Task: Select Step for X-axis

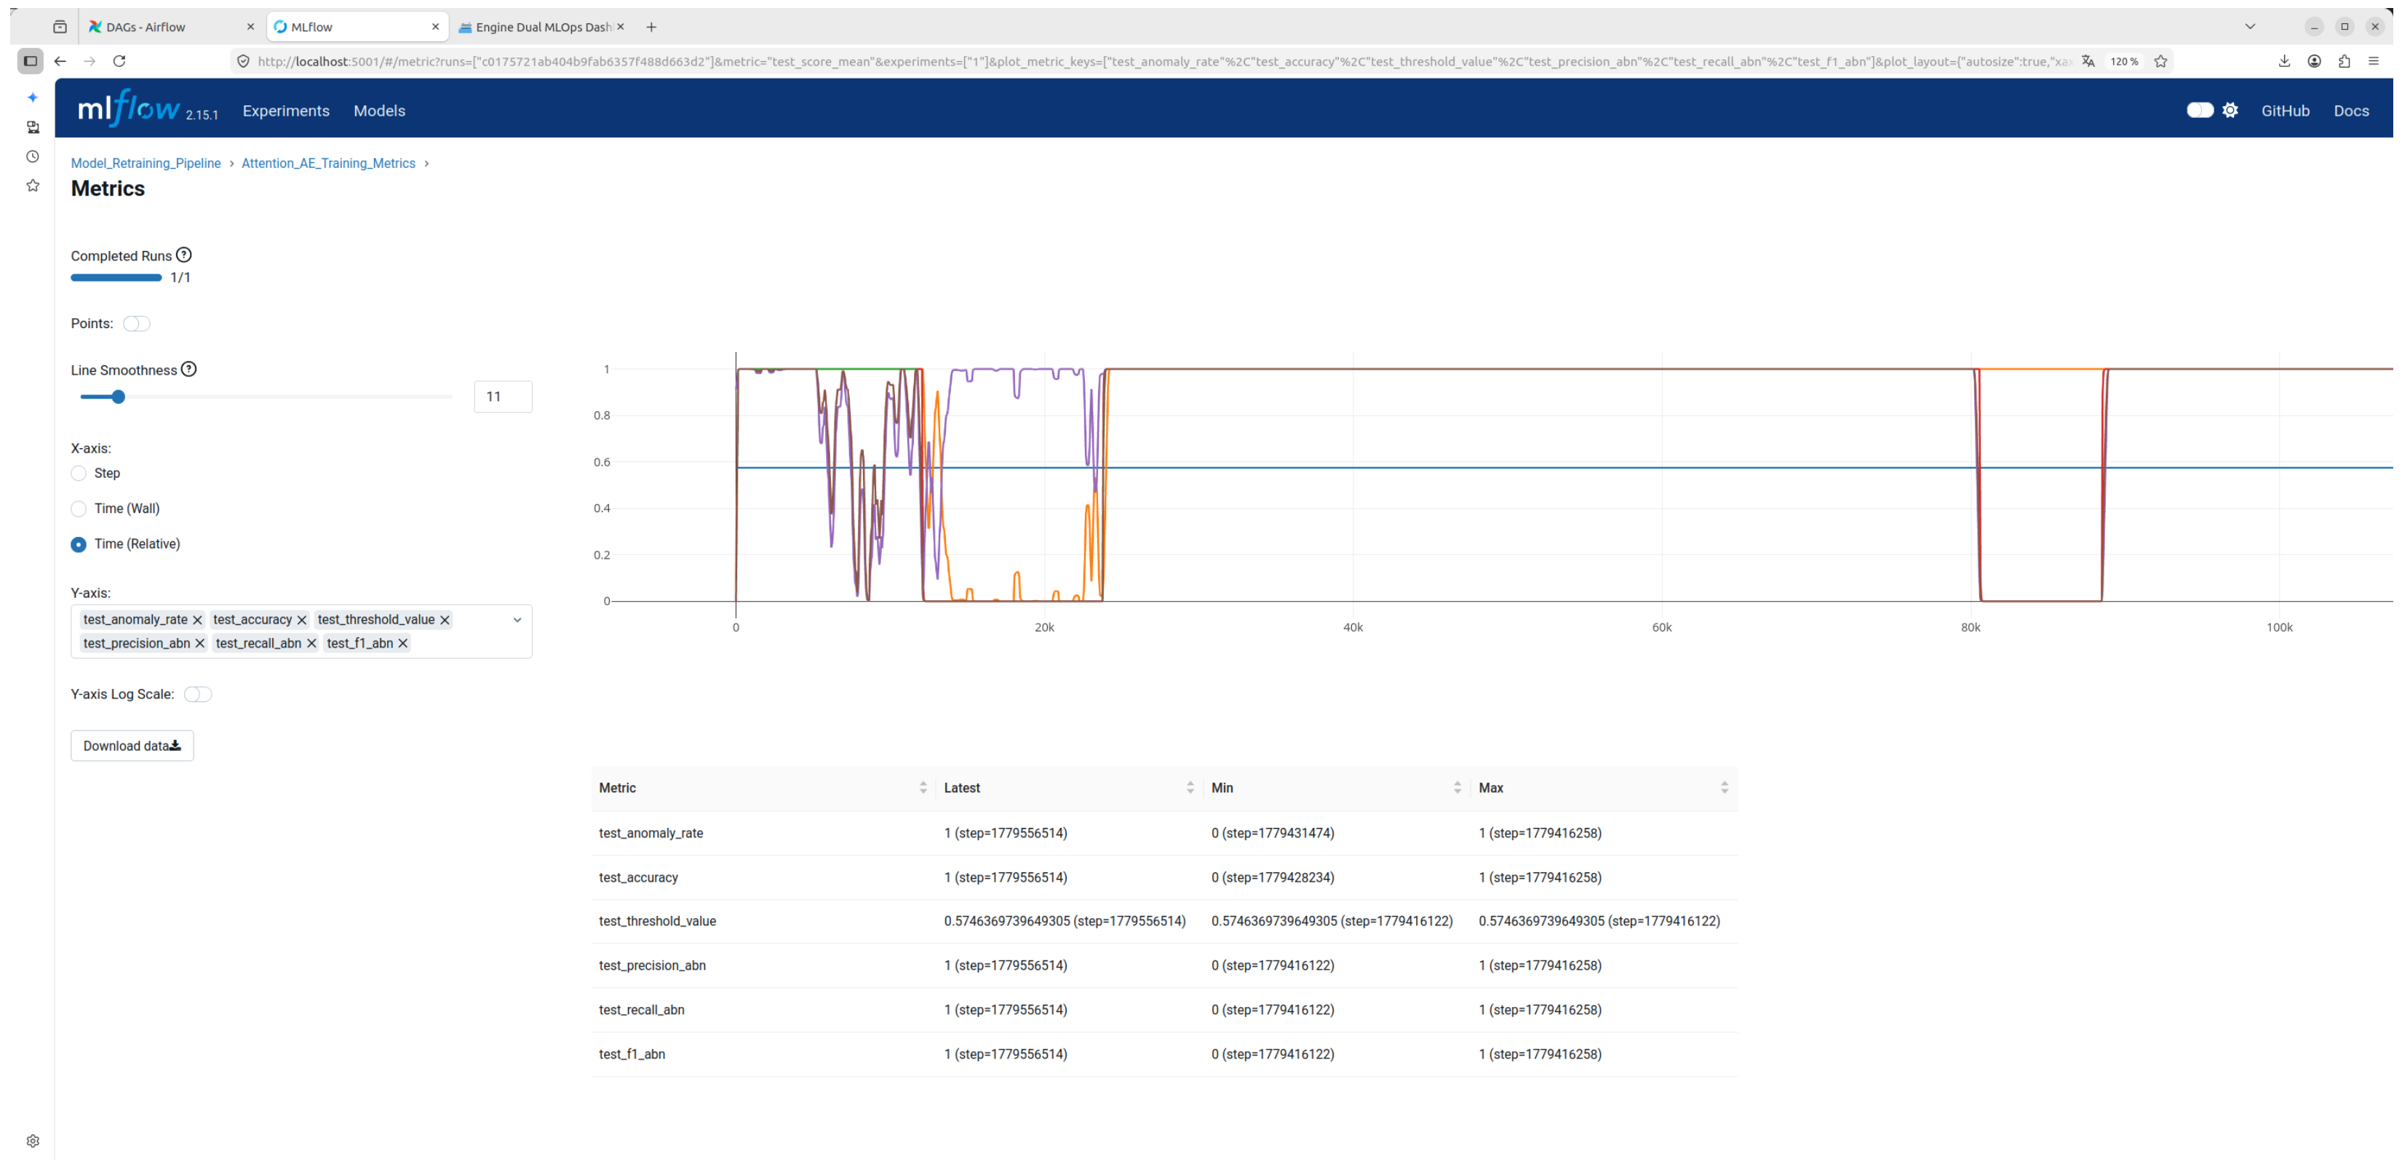Action: (79, 474)
